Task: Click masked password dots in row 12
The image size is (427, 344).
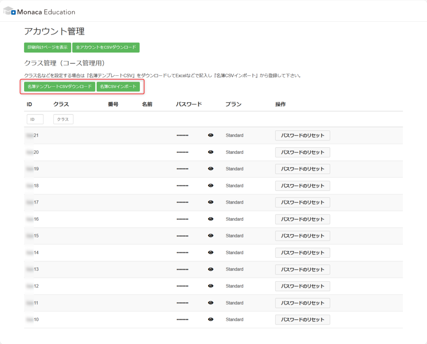Action: tap(183, 286)
